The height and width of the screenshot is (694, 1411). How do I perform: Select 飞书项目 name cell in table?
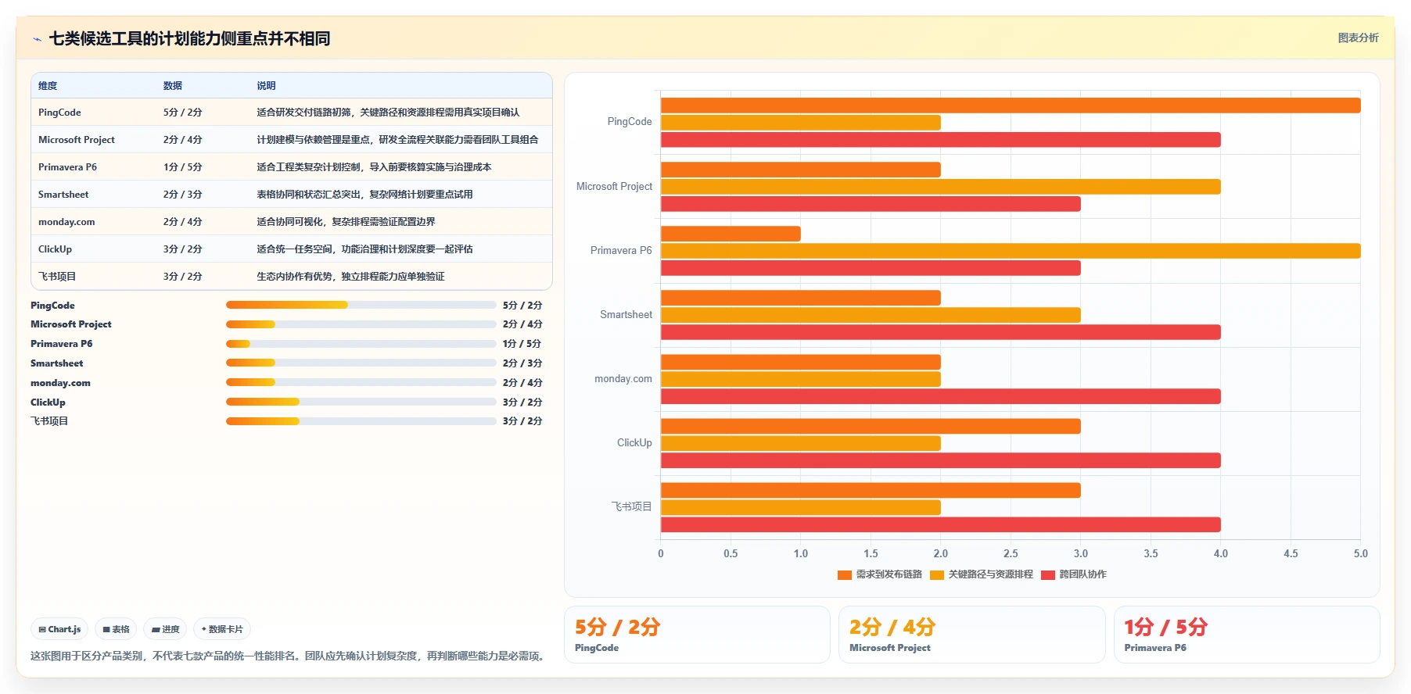57,277
